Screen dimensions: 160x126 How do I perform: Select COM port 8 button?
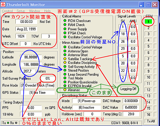(x=148, y=65)
